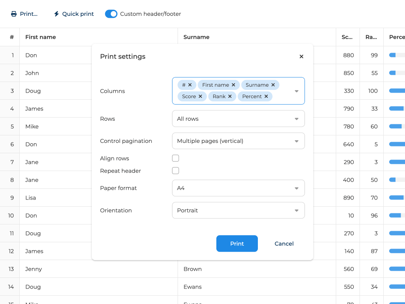Remove the 'Surname' column chip
405x304 pixels.
(273, 85)
